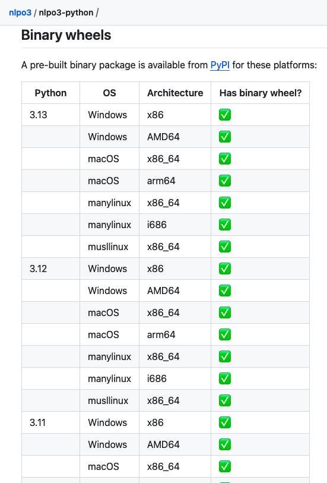
Task: Click the check mark for macOS x86_64 under Python 3.13
Action: point(225,159)
